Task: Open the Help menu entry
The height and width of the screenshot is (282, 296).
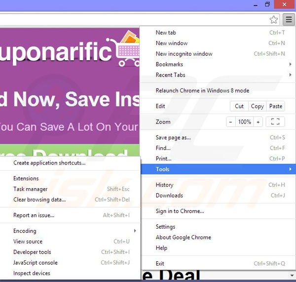Action: (218, 248)
